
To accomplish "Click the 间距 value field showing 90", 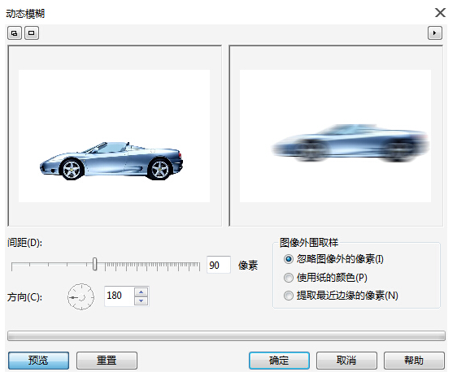I will click(x=219, y=265).
